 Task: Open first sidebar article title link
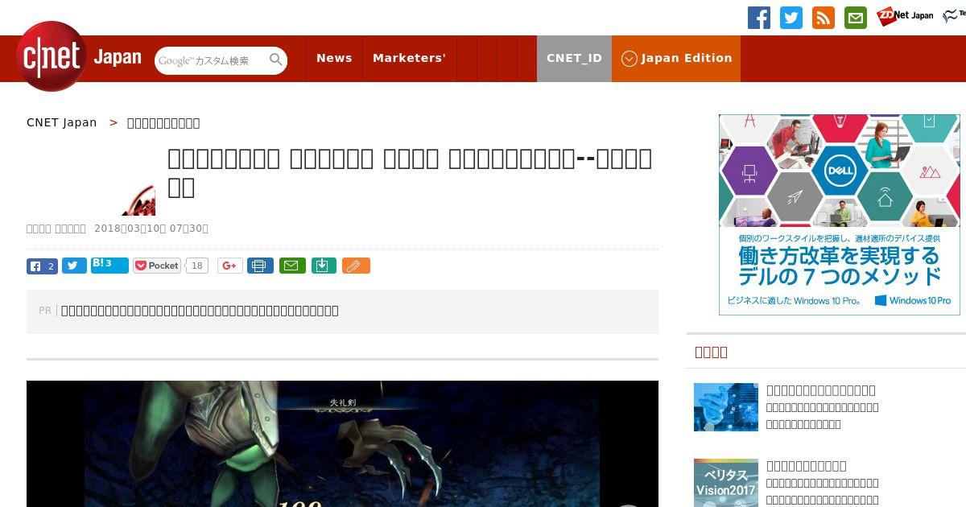pyautogui.click(x=821, y=390)
